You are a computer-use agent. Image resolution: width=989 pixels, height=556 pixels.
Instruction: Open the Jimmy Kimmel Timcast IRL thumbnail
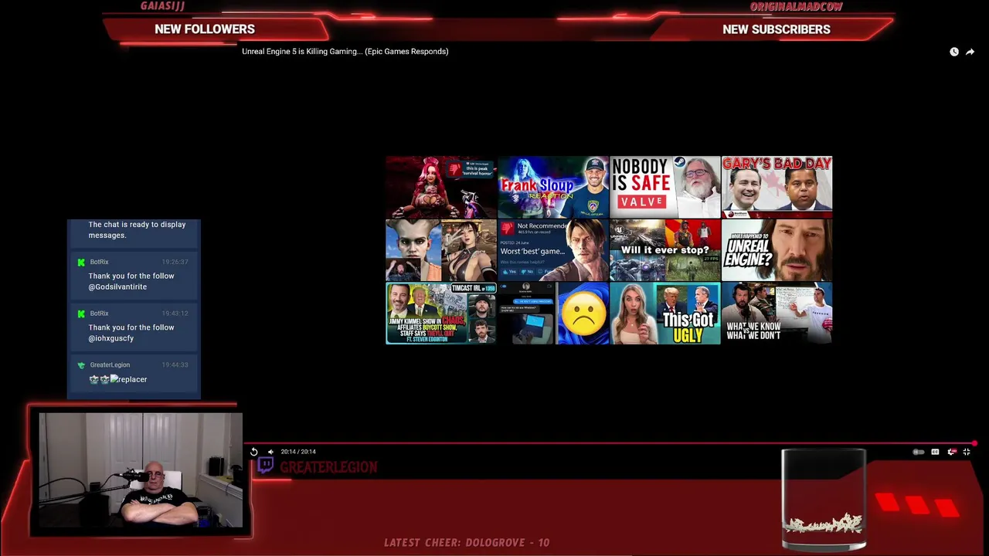(441, 313)
